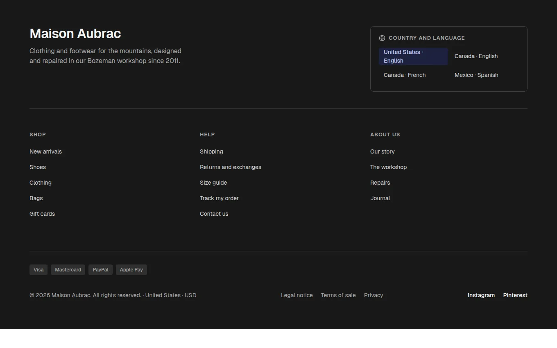This screenshot has width=557, height=348.
Task: Open the Journal link
Action: point(380,198)
